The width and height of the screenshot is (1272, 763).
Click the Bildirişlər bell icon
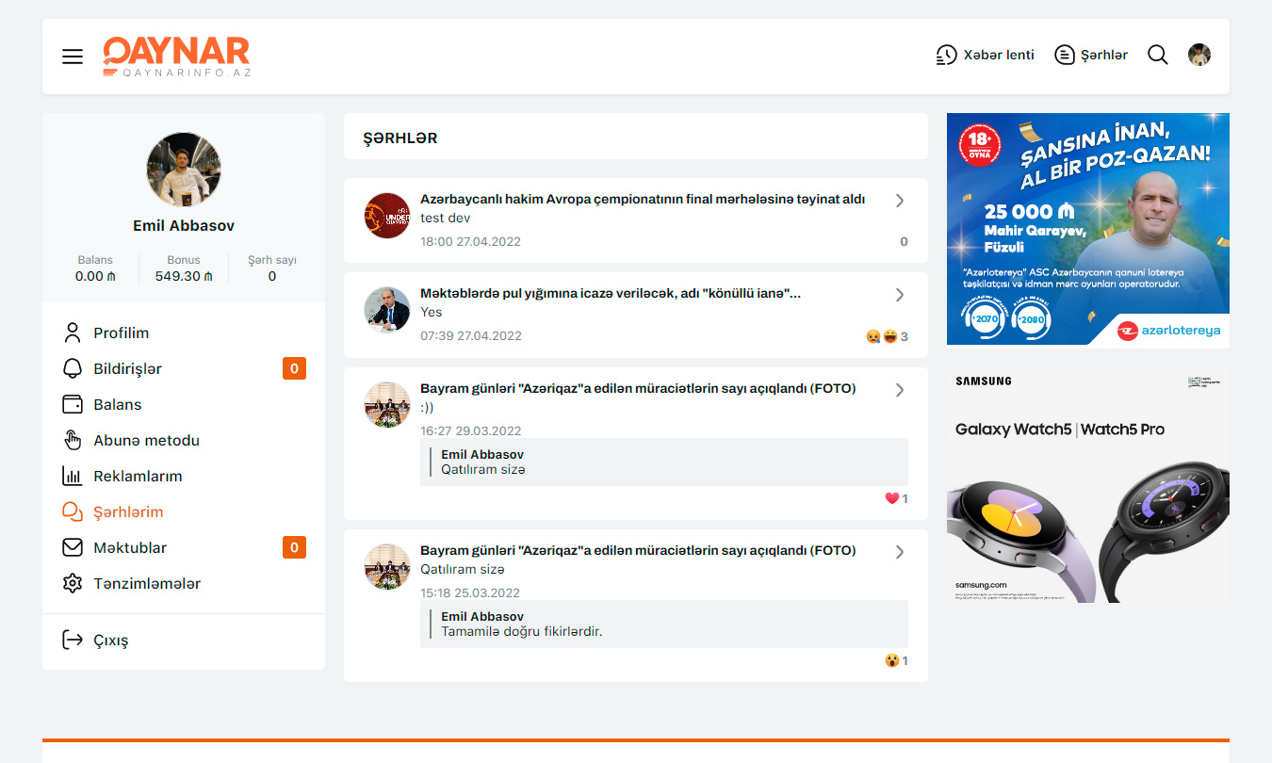tap(73, 368)
